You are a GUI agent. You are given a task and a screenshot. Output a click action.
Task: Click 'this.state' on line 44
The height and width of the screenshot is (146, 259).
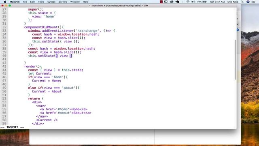(72, 70)
